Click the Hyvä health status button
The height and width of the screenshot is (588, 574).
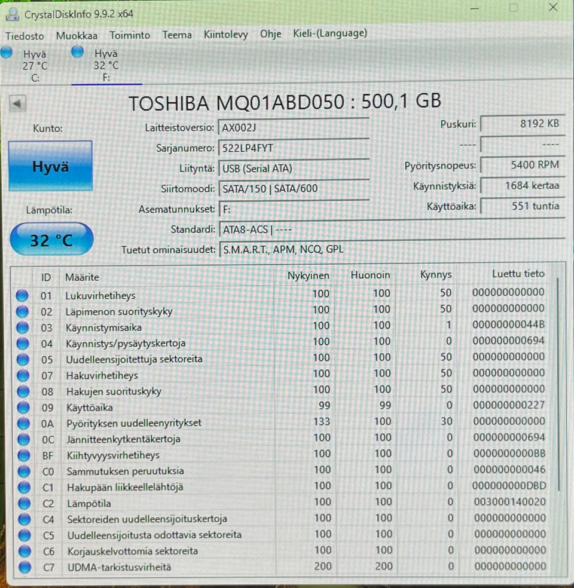(50, 166)
